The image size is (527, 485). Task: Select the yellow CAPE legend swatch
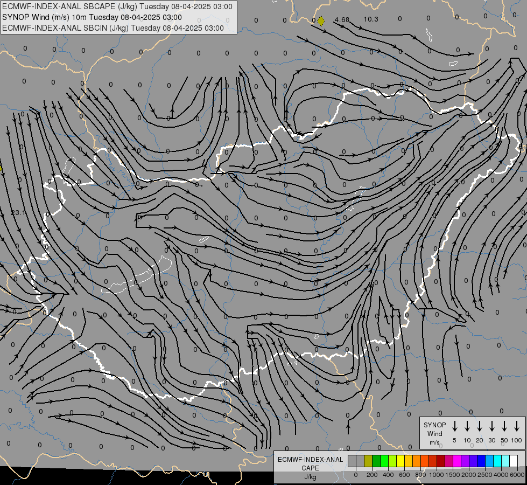coord(400,461)
